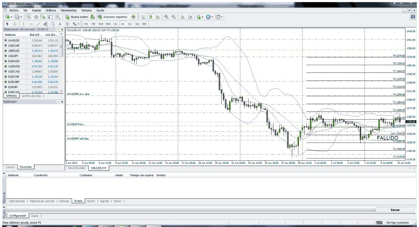
Task: Select the crosshair cursor tool
Action: point(15,23)
